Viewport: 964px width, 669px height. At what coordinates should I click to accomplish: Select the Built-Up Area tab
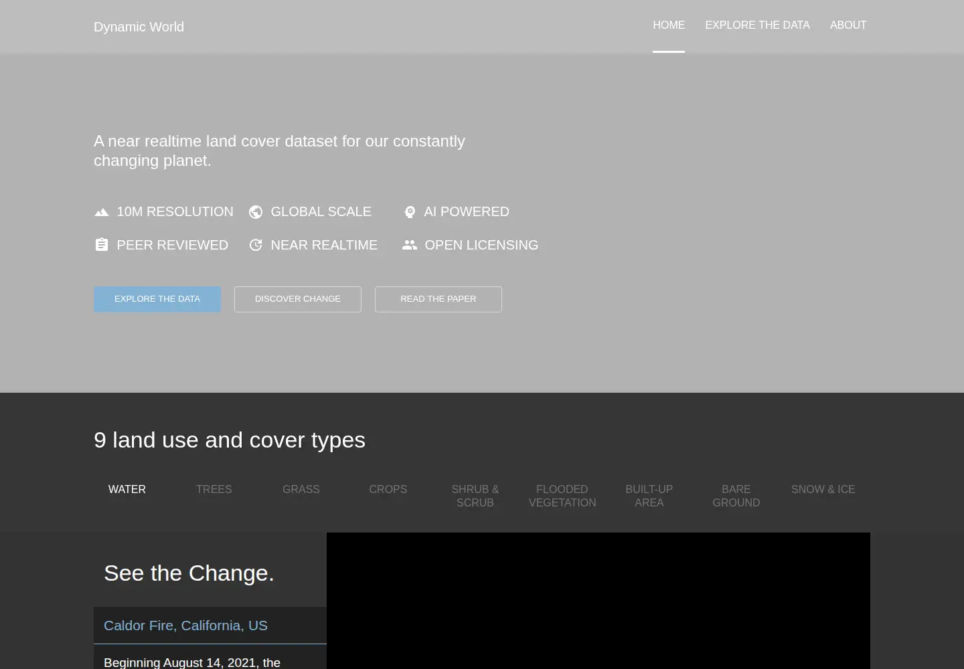point(649,496)
